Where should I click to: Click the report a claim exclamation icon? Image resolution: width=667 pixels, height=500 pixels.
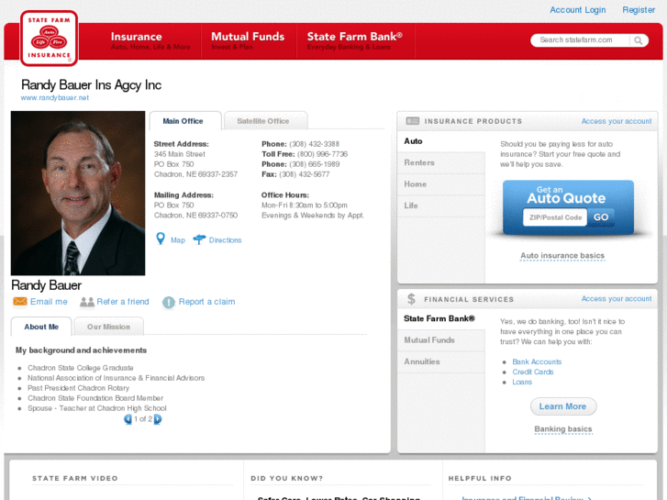pos(169,302)
